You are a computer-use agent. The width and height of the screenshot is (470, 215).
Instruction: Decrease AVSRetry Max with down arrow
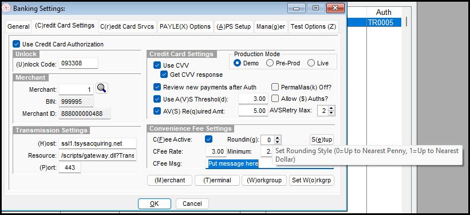(331, 113)
